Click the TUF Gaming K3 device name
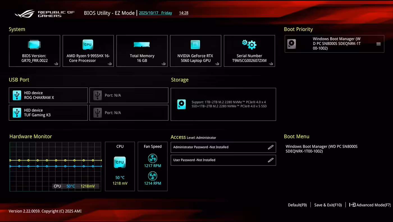Image resolution: width=393 pixels, height=222 pixels. tap(37, 115)
